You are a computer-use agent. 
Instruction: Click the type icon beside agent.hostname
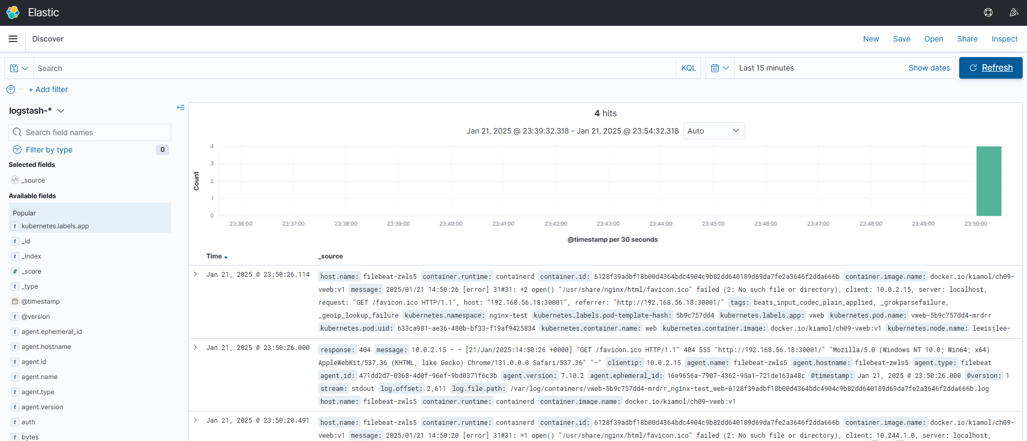[x=15, y=347]
